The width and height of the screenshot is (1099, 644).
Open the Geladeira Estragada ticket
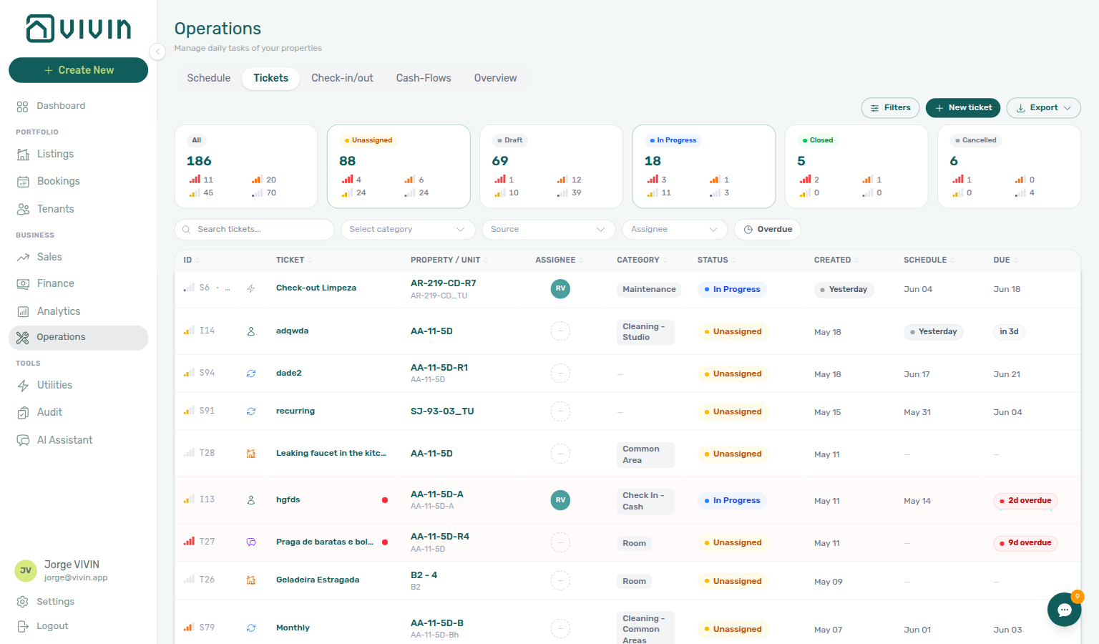coord(318,580)
